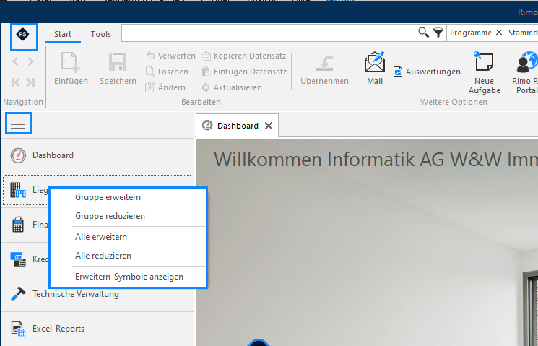This screenshot has height=346, width=538.
Task: Jump to first record navigation icon
Action: click(x=15, y=82)
